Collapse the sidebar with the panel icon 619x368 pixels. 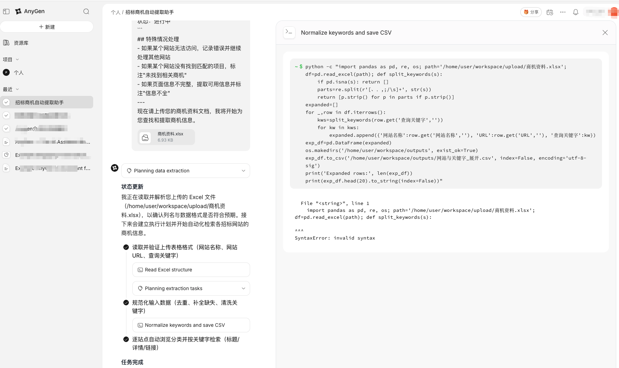click(6, 11)
